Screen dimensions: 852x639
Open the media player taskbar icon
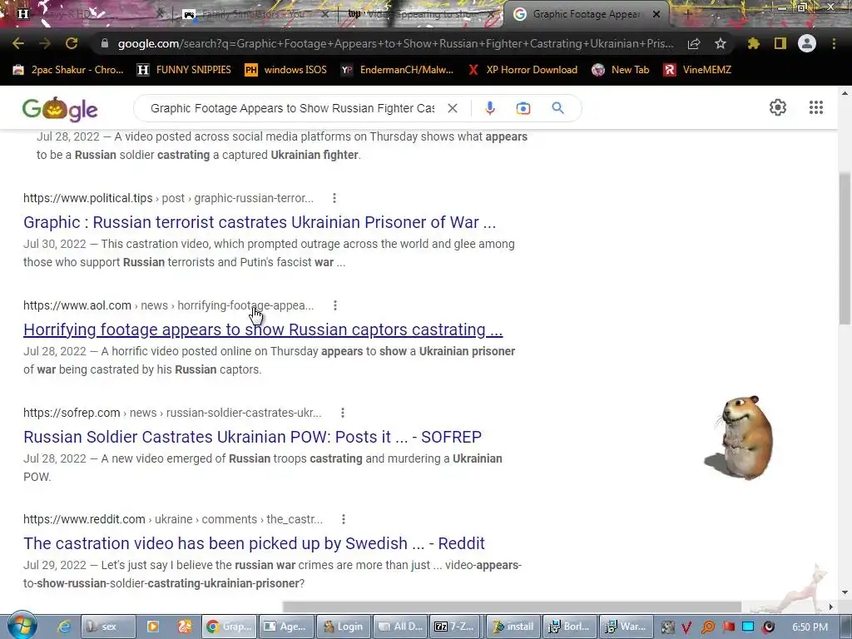153,627
